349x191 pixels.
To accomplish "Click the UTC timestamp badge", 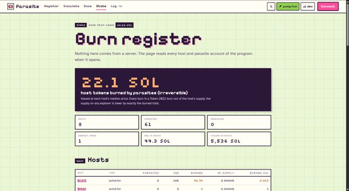I will (124, 25).
